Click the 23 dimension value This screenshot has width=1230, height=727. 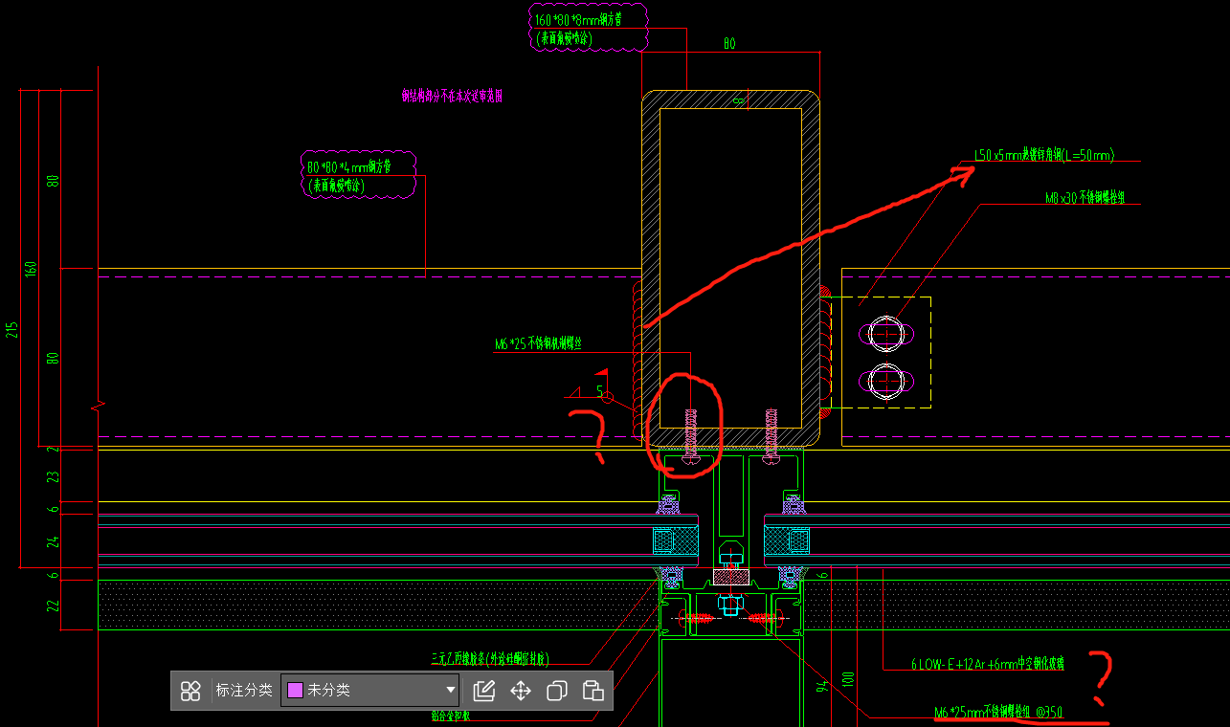click(54, 475)
